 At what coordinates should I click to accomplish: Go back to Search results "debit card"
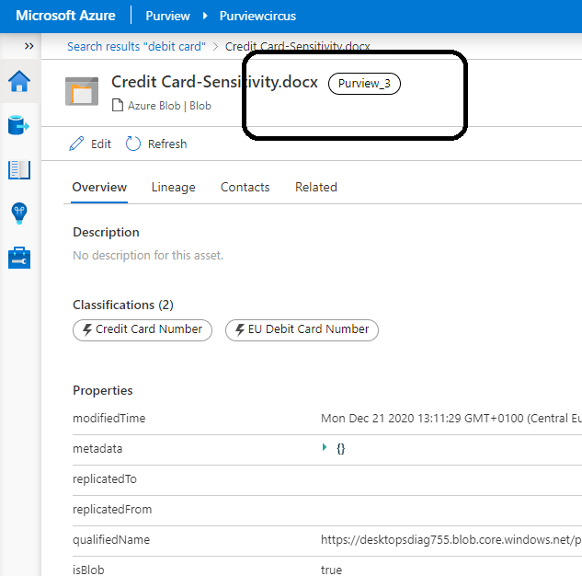pos(136,46)
